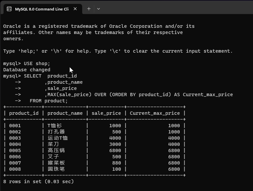Click the product_name column header
Viewport: 253px width, 191px height.
point(65,113)
